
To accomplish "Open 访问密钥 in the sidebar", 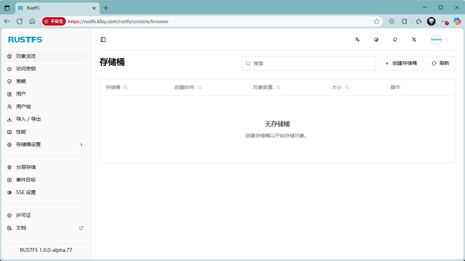I will (x=26, y=69).
